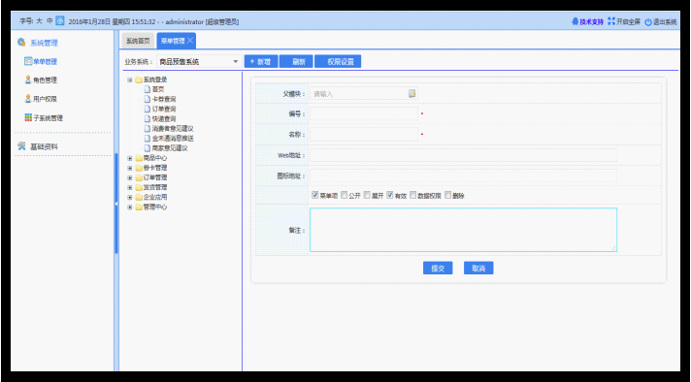Click the 子系统管理 grid icon
The image size is (691, 382).
[x=28, y=117]
